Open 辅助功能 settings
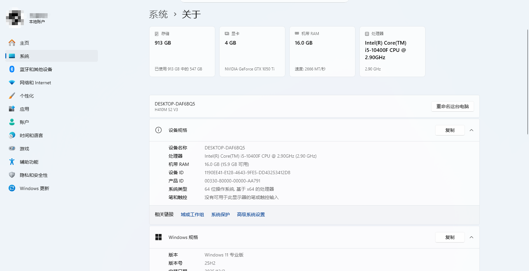The height and width of the screenshot is (271, 529). pos(52,162)
